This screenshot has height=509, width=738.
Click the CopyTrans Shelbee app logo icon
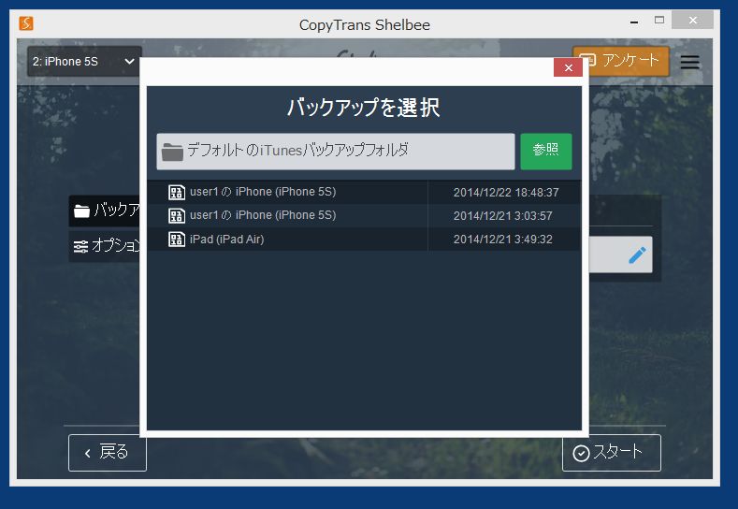[26, 23]
